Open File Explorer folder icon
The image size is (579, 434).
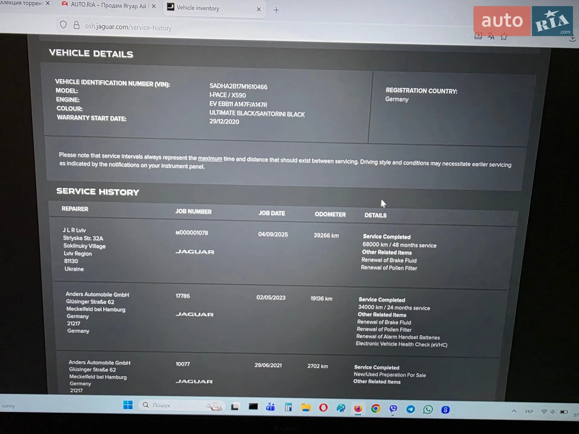point(306,407)
